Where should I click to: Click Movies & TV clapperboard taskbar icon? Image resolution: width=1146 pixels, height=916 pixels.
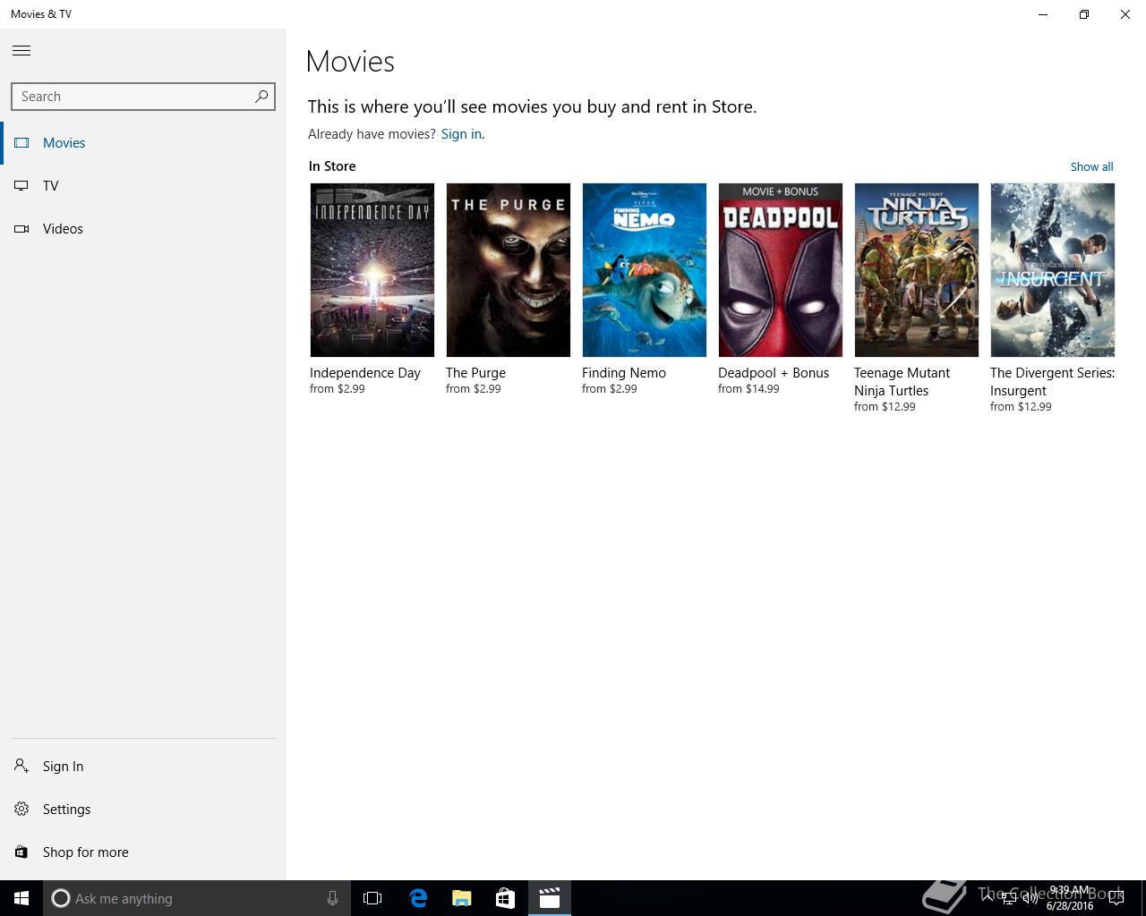coord(550,898)
